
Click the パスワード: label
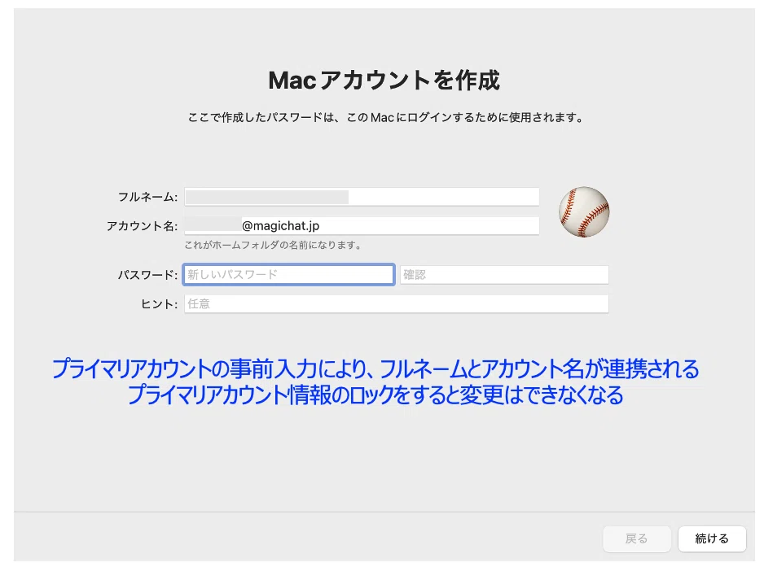tap(147, 276)
